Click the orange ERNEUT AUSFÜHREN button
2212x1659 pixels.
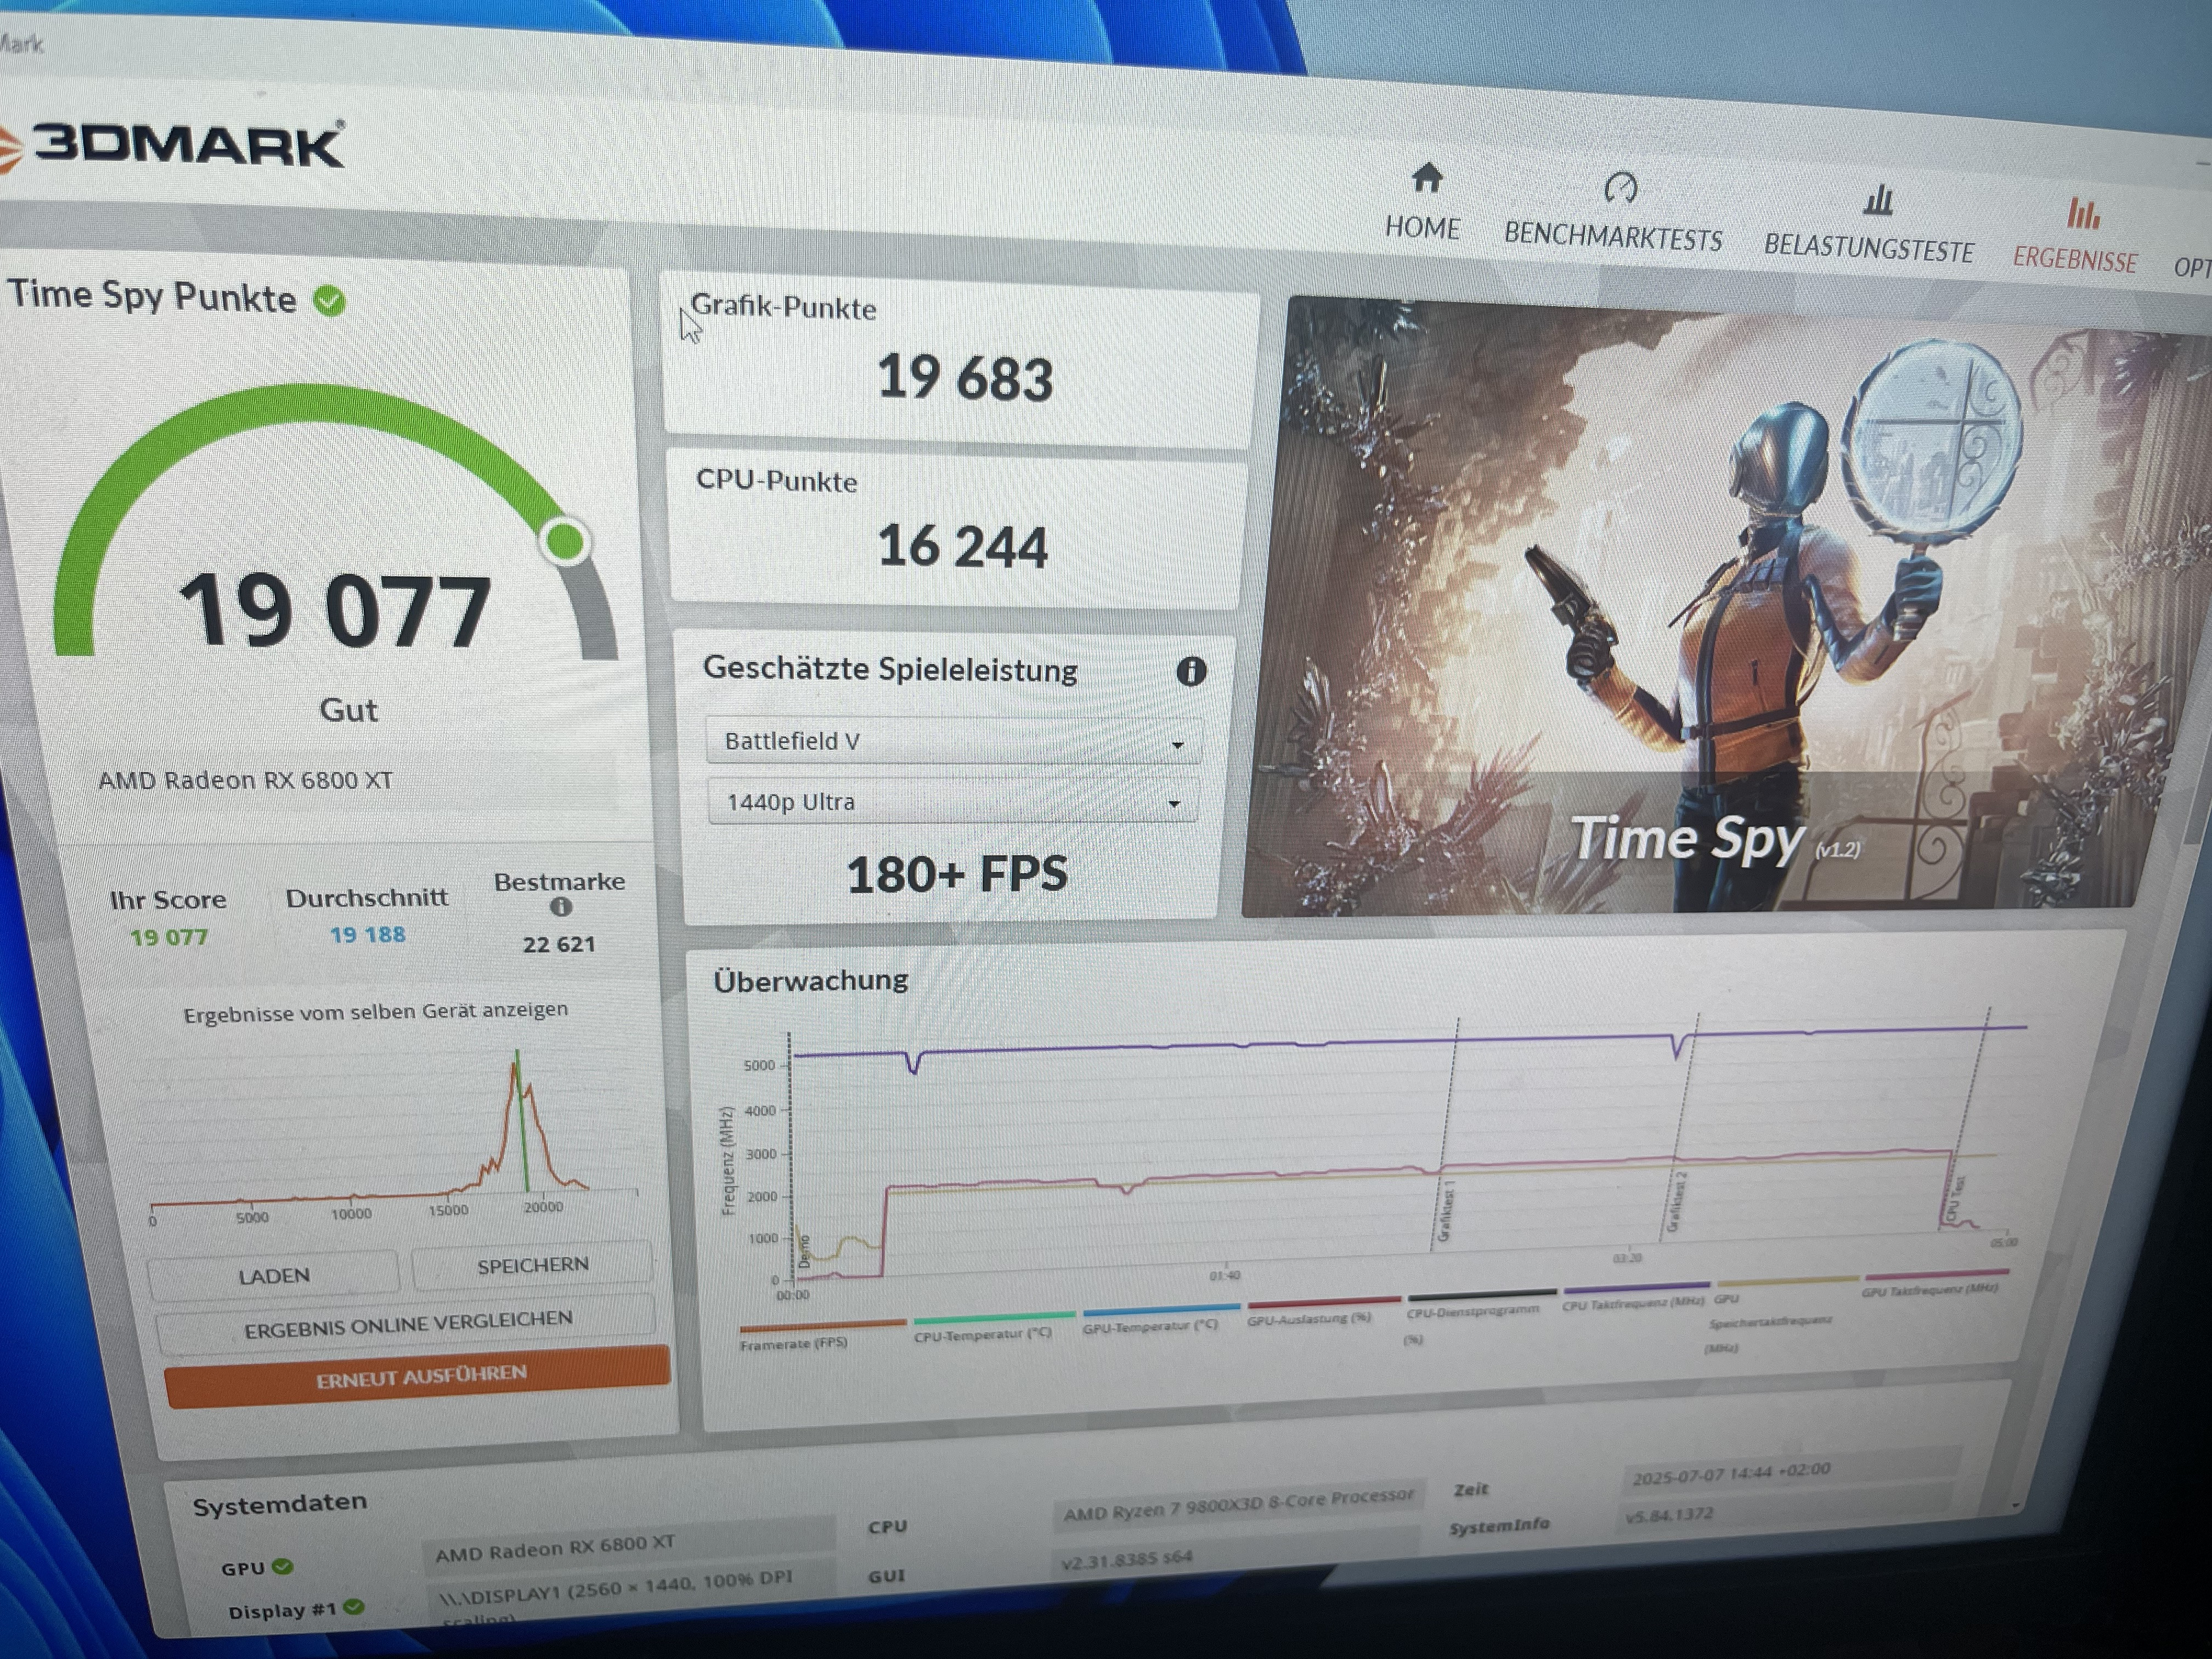point(419,1377)
